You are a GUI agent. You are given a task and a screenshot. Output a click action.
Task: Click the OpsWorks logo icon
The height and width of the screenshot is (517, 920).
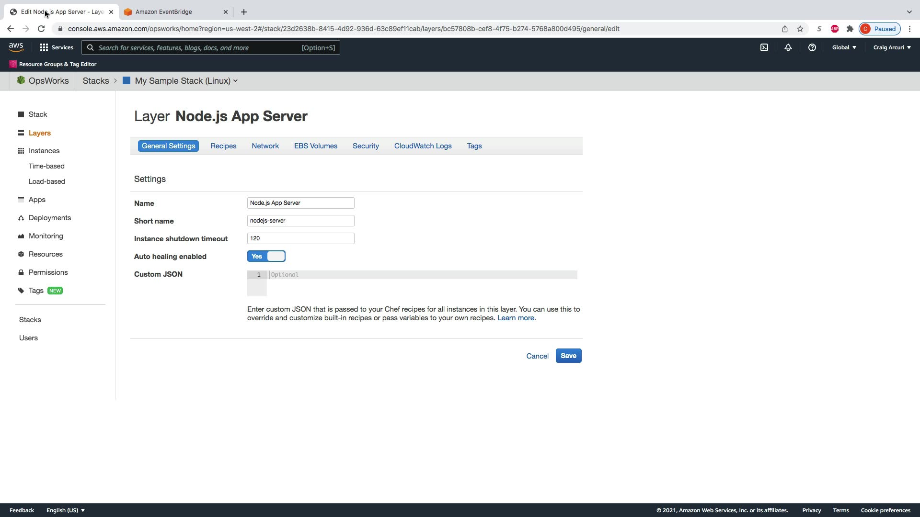click(21, 80)
